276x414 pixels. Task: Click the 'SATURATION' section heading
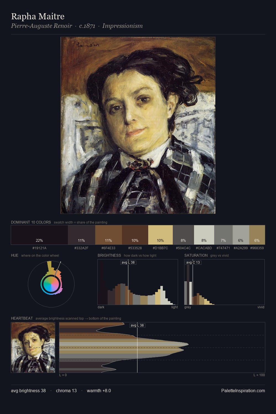pyautogui.click(x=196, y=255)
